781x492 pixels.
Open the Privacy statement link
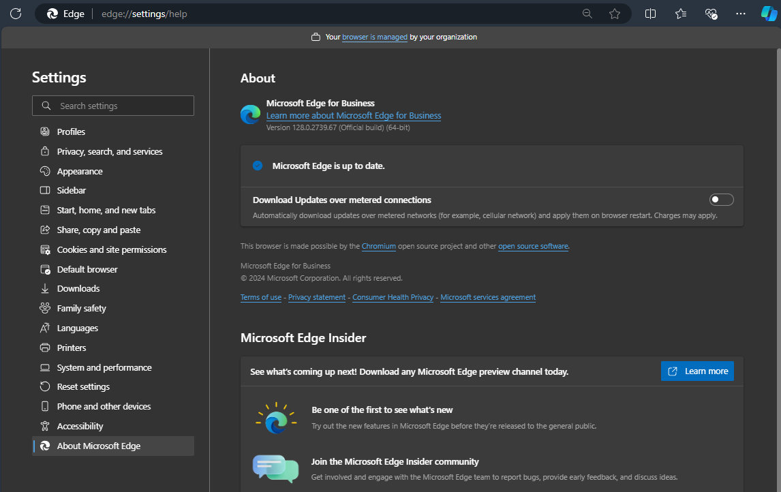click(316, 297)
